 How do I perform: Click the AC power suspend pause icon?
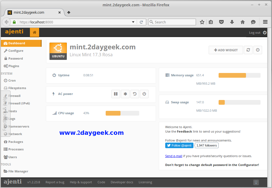point(116,94)
